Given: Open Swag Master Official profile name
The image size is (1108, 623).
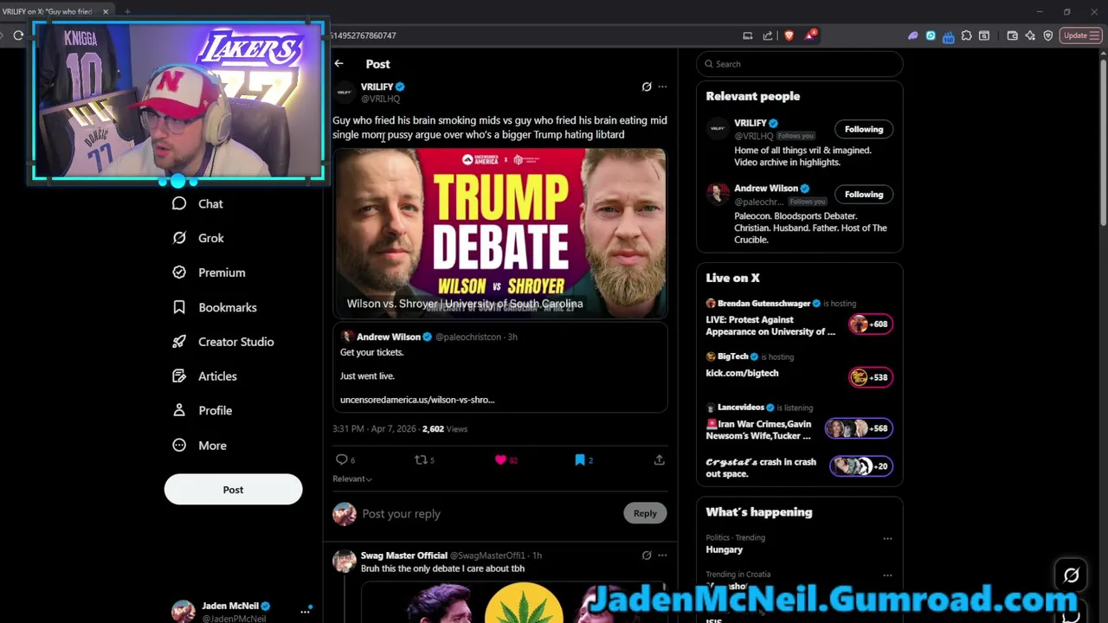Looking at the screenshot, I should 403,556.
